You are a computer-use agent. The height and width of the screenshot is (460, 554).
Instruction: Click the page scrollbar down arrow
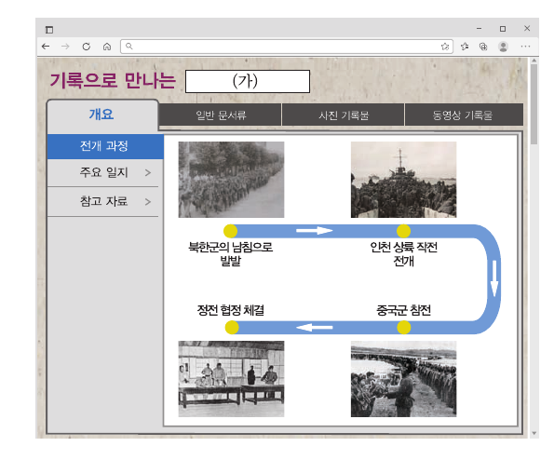coord(534,433)
